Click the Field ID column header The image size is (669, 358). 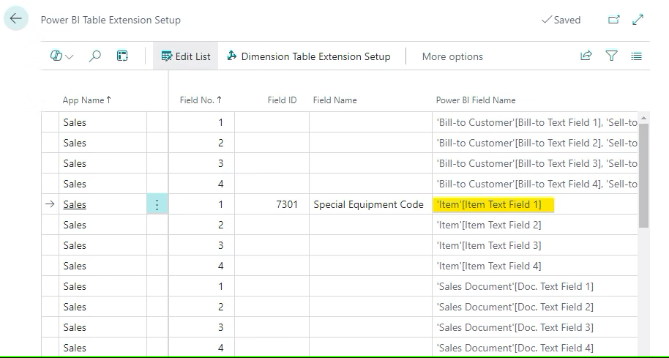pos(282,100)
